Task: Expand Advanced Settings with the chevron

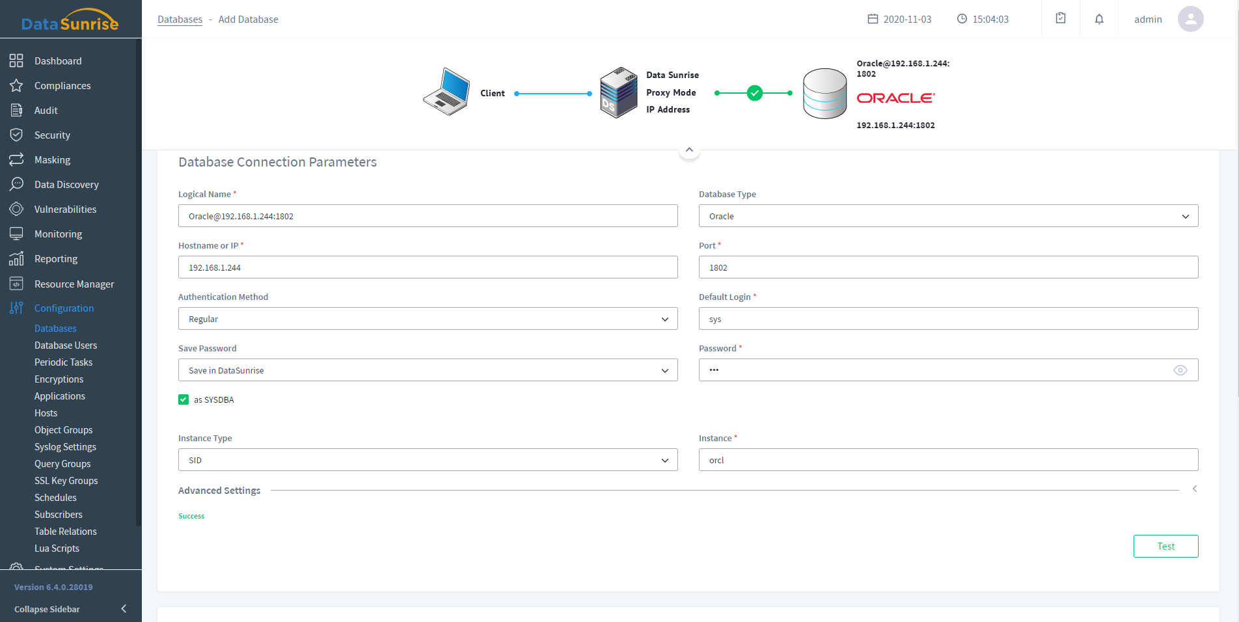Action: [1195, 489]
